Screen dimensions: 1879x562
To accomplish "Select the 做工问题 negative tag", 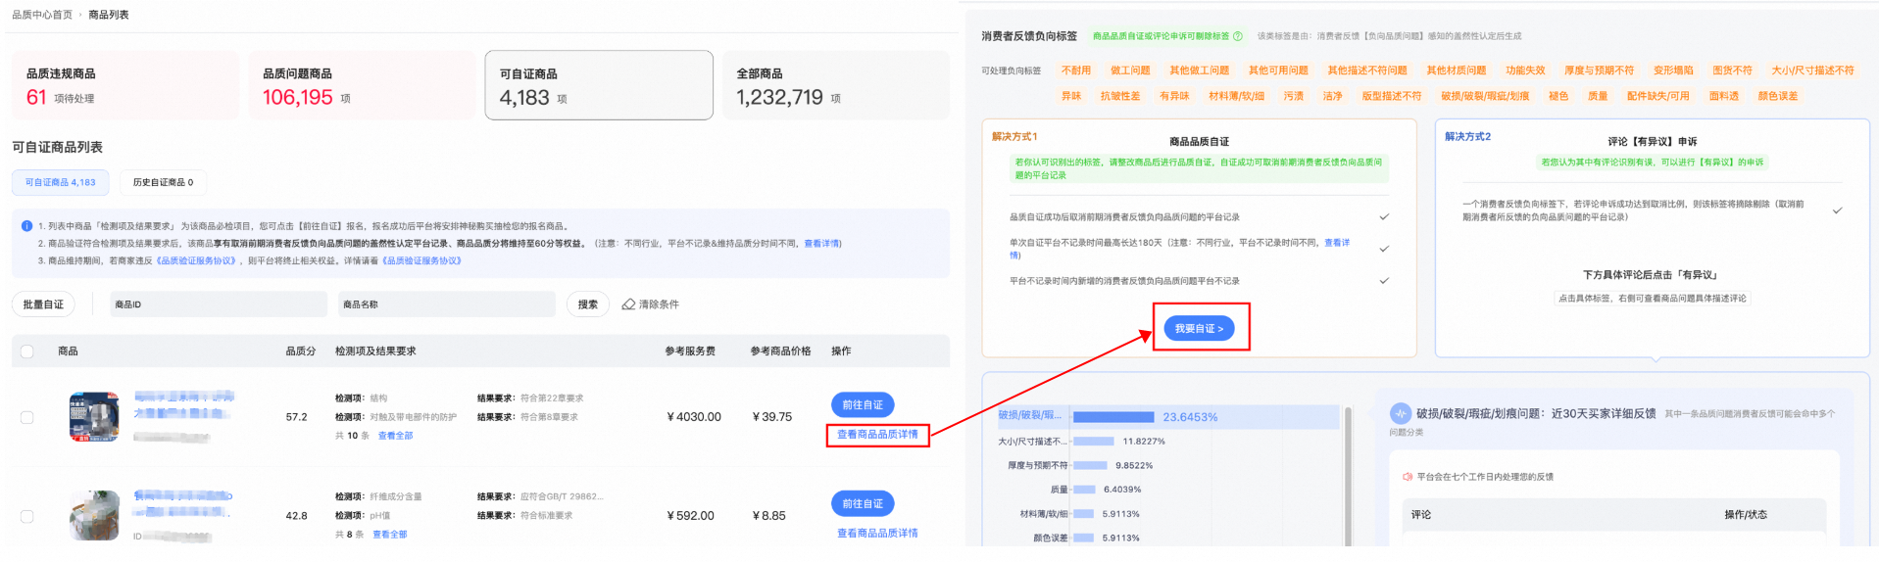I will point(1130,70).
